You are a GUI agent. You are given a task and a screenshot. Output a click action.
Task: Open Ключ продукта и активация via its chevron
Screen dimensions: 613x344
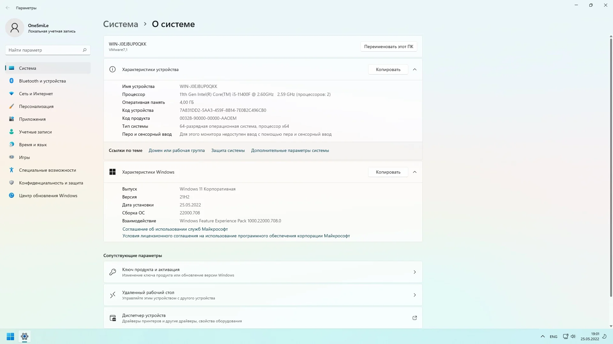coord(414,272)
